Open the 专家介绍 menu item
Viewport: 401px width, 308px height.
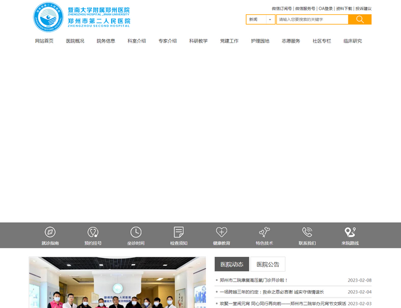coord(168,41)
